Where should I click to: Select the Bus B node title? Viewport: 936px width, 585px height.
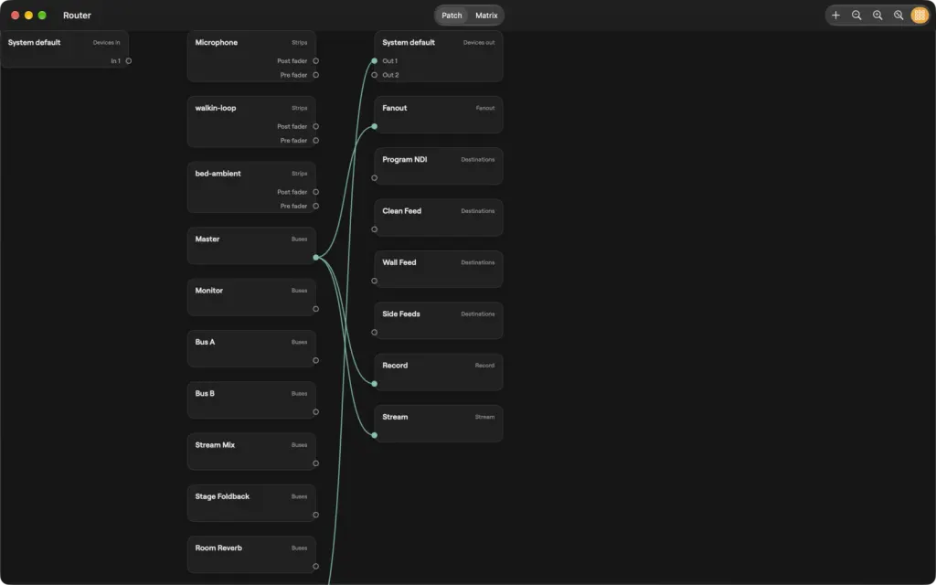tap(205, 393)
